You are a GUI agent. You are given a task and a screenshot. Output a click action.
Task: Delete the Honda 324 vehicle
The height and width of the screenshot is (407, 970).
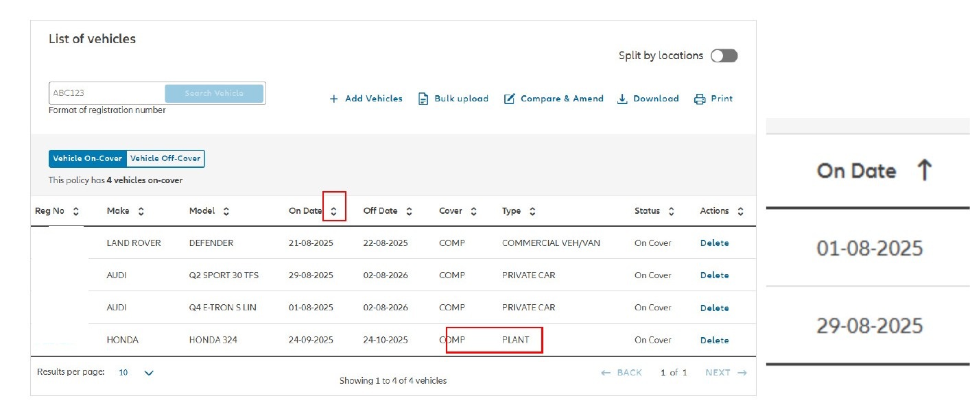coord(714,341)
